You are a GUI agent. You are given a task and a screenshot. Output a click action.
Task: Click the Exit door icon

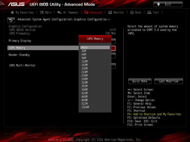[x=158, y=4]
